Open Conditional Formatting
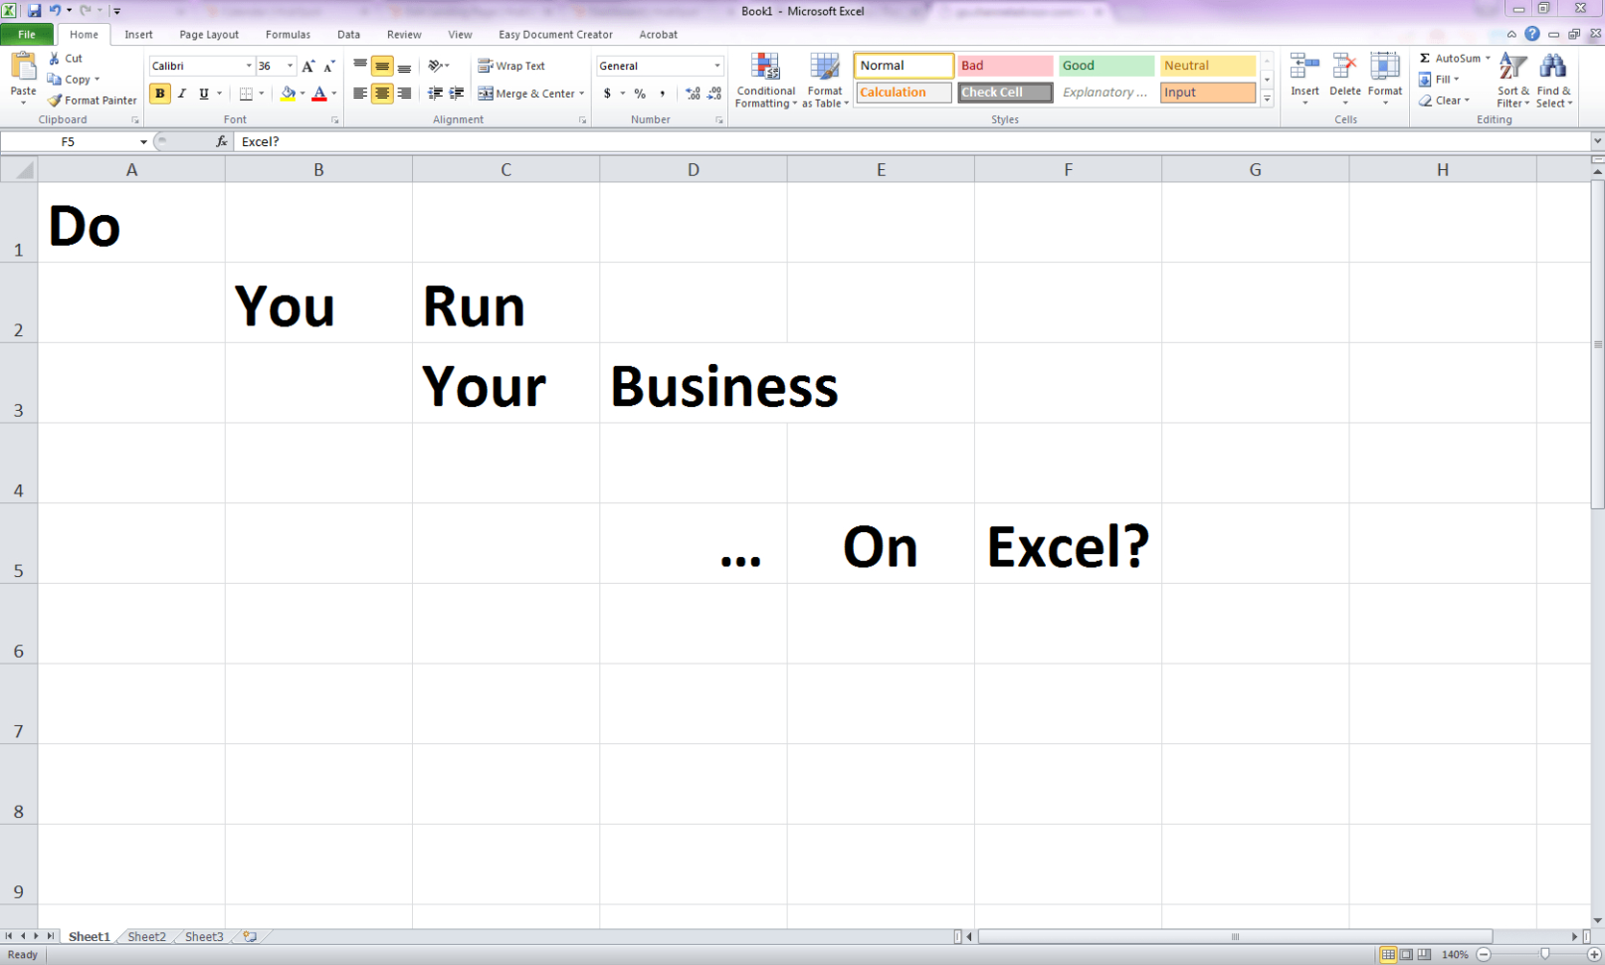This screenshot has height=965, width=1605. point(765,82)
